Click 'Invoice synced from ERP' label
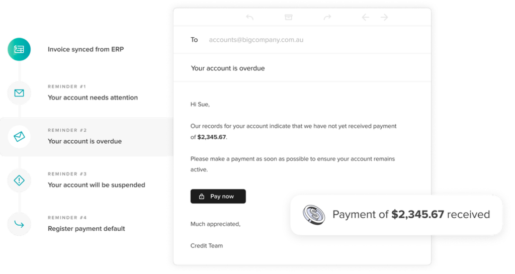 coord(86,50)
